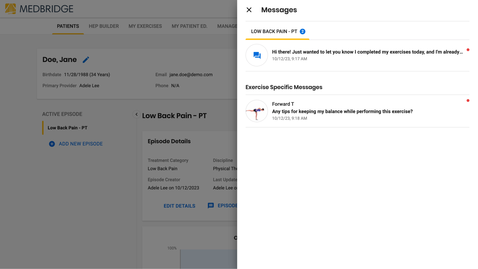
Task: Click the timestamp 10/12/23, 9:17 AM
Action: 289,59
